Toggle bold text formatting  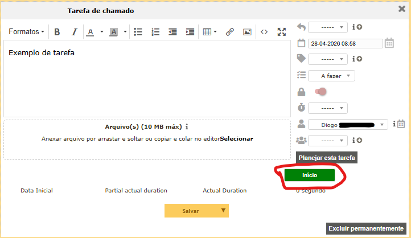point(57,32)
